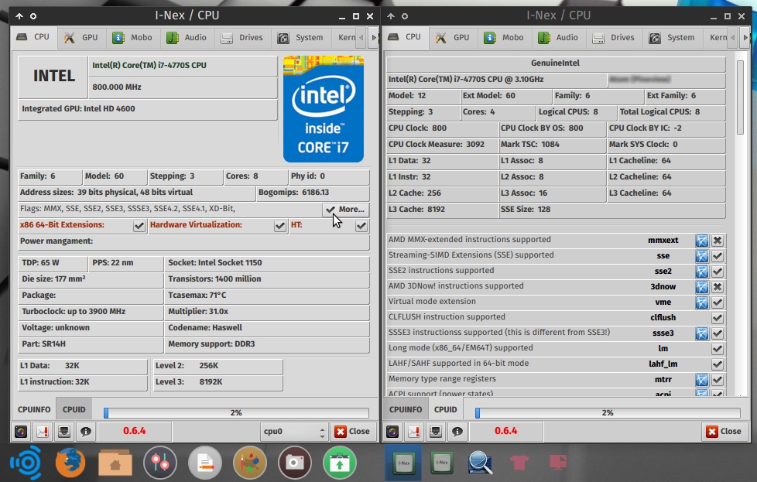Viewport: 757px width, 482px height.
Task: Toggle the 3dnow support checkbox
Action: point(718,286)
